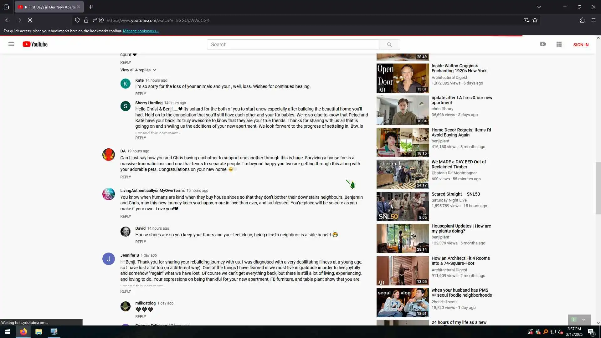Reply to Kate's comment
This screenshot has height=338, width=601.
coord(141,94)
